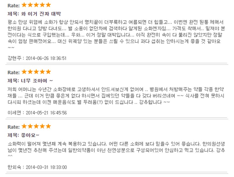
Task: Click the first star in 강현주's review rating
Action: click(24, 5)
